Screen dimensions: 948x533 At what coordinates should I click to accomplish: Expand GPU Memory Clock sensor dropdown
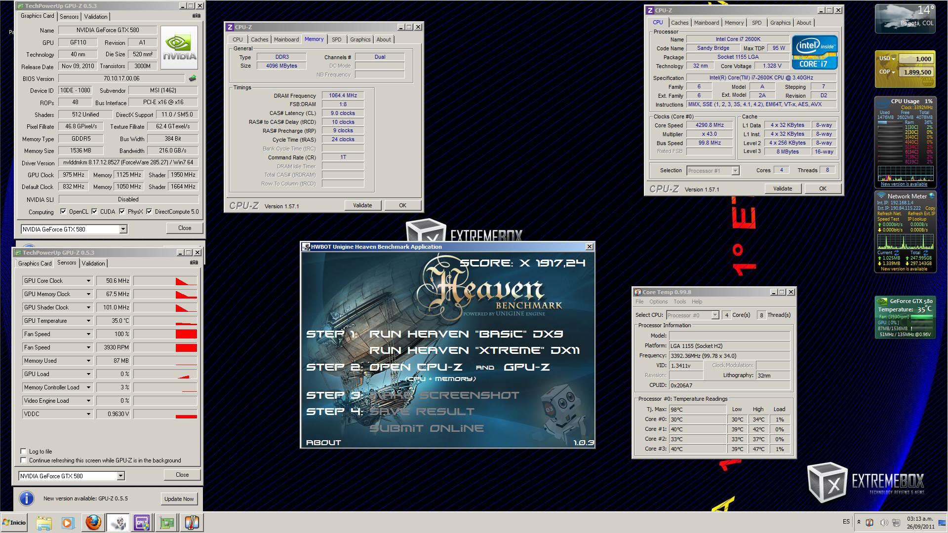click(x=88, y=294)
